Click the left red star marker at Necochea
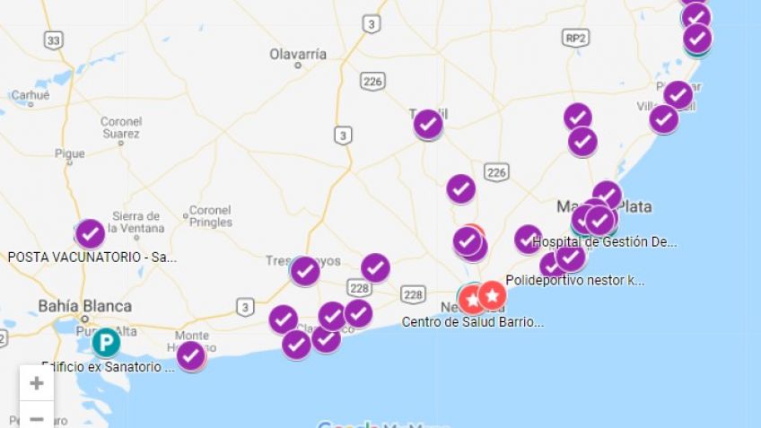The width and height of the screenshot is (761, 428). (x=471, y=299)
